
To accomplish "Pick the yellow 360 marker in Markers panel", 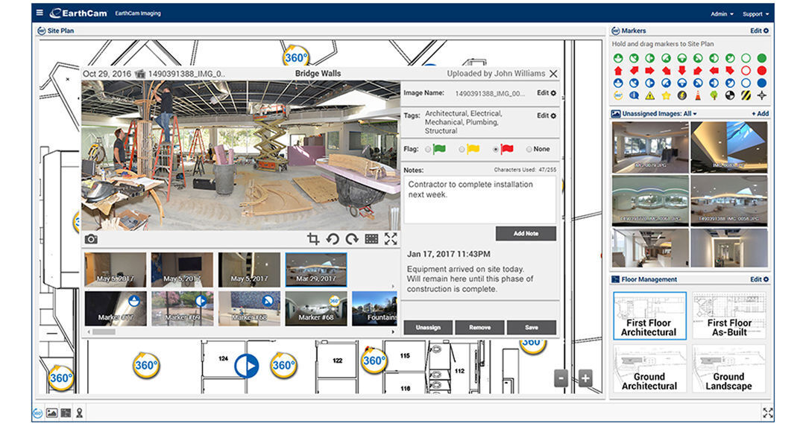I will tap(618, 95).
